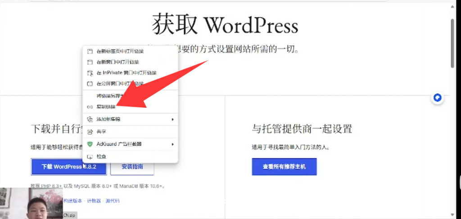Viewport: 461px width, 219px height.
Task: Open link in InPrivate window entry
Action: point(130,73)
